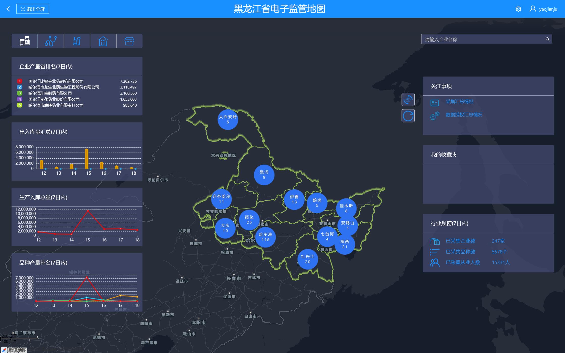Select the stethoscope category tab

(x=51, y=41)
